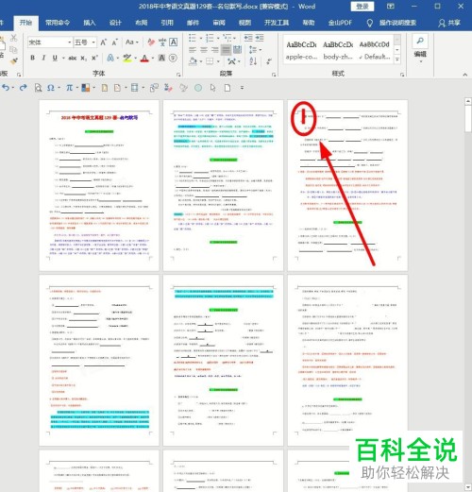Switch to the 设计 tab

(x=115, y=23)
